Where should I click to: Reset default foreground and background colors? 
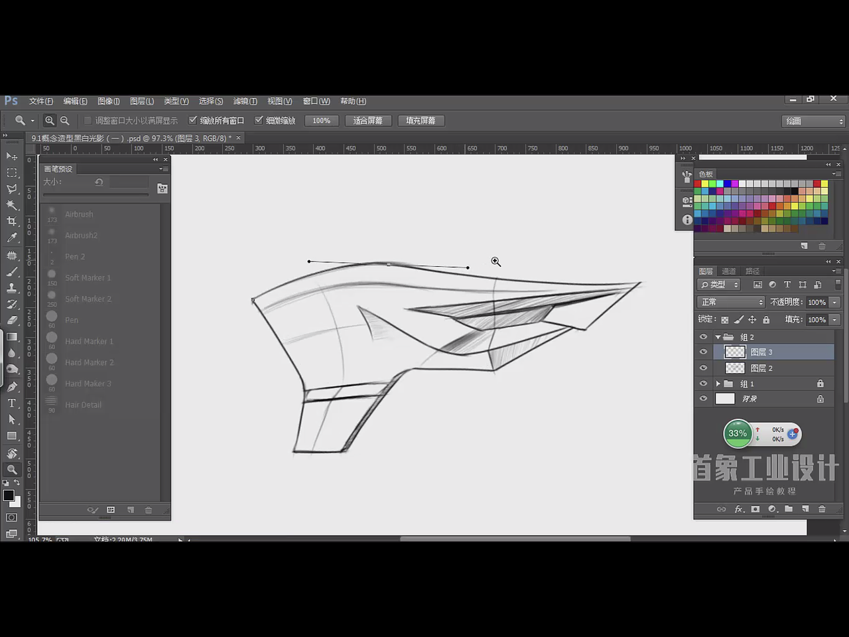click(6, 483)
